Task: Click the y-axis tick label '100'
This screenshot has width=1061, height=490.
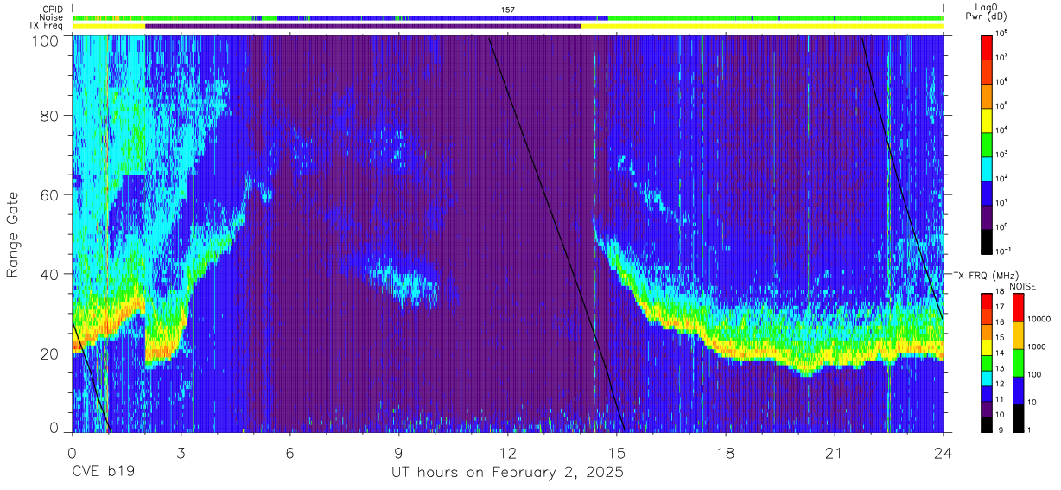Action: 47,41
